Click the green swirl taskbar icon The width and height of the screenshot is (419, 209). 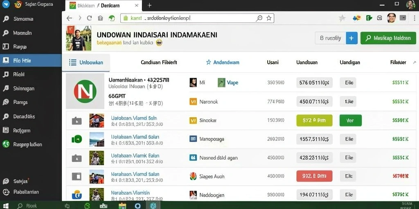pos(87,206)
